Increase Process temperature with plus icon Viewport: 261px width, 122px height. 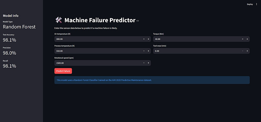click(148, 51)
